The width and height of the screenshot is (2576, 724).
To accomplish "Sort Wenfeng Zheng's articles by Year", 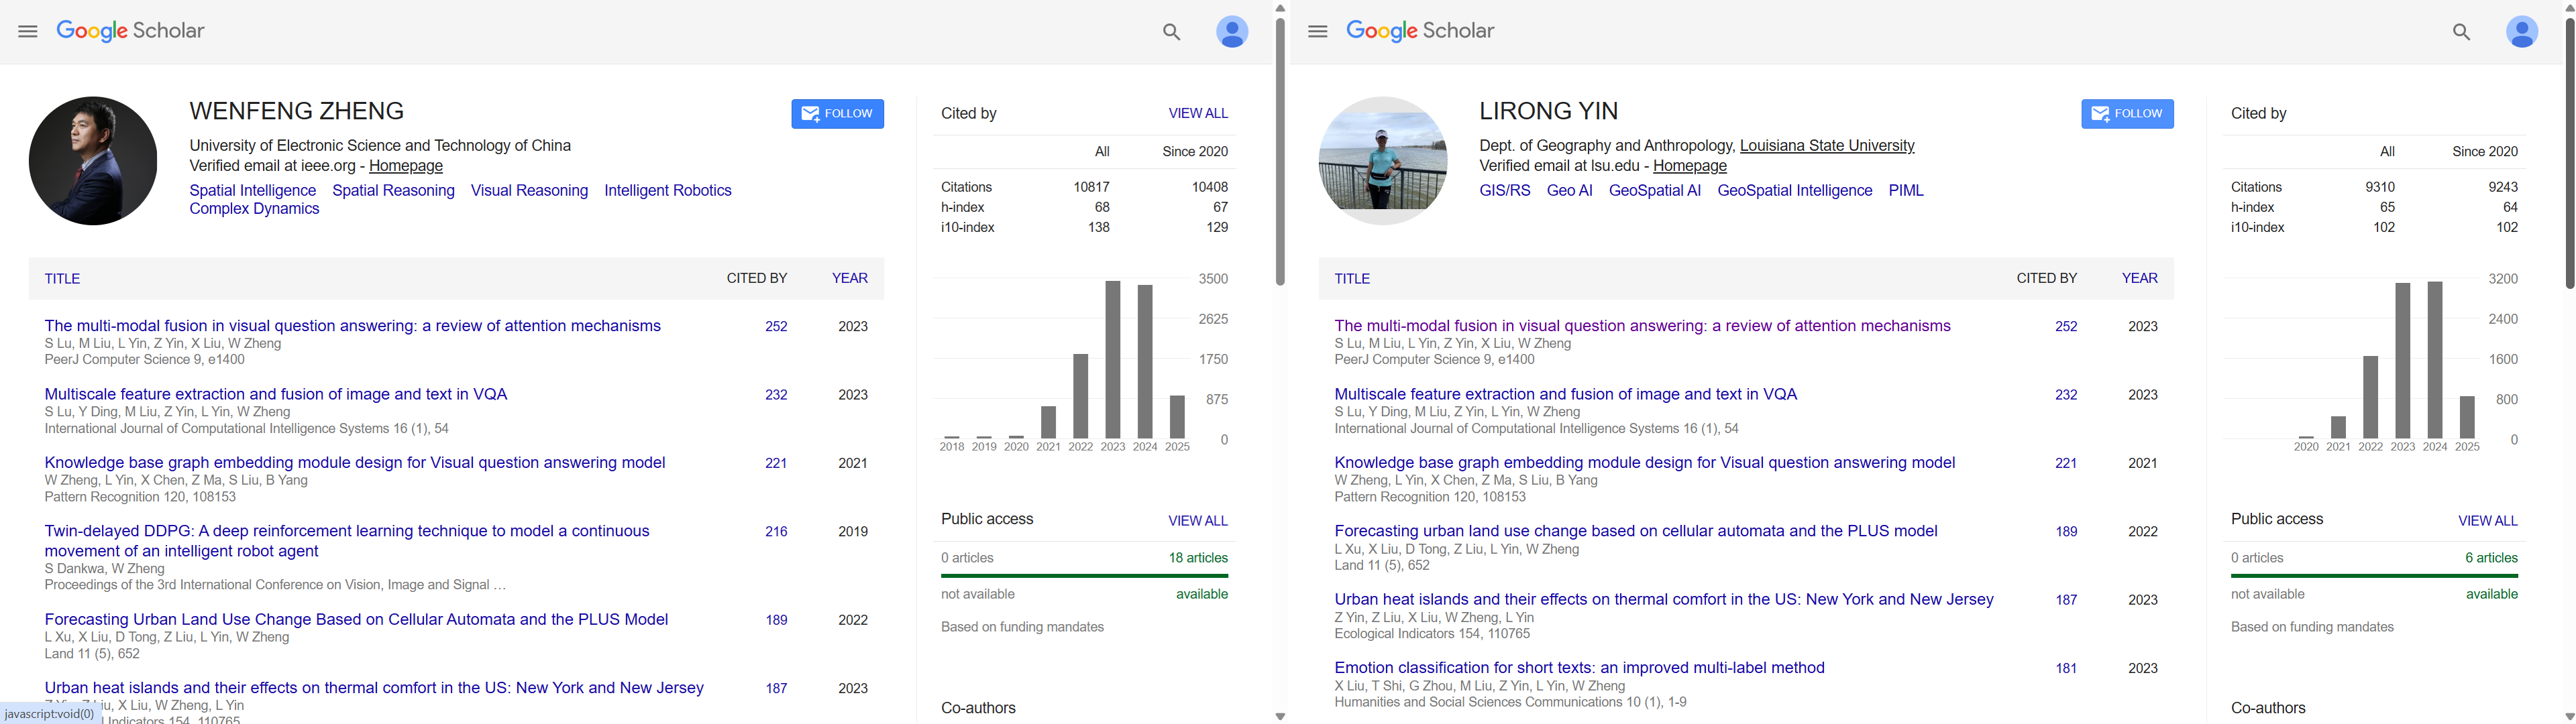I will [x=849, y=279].
